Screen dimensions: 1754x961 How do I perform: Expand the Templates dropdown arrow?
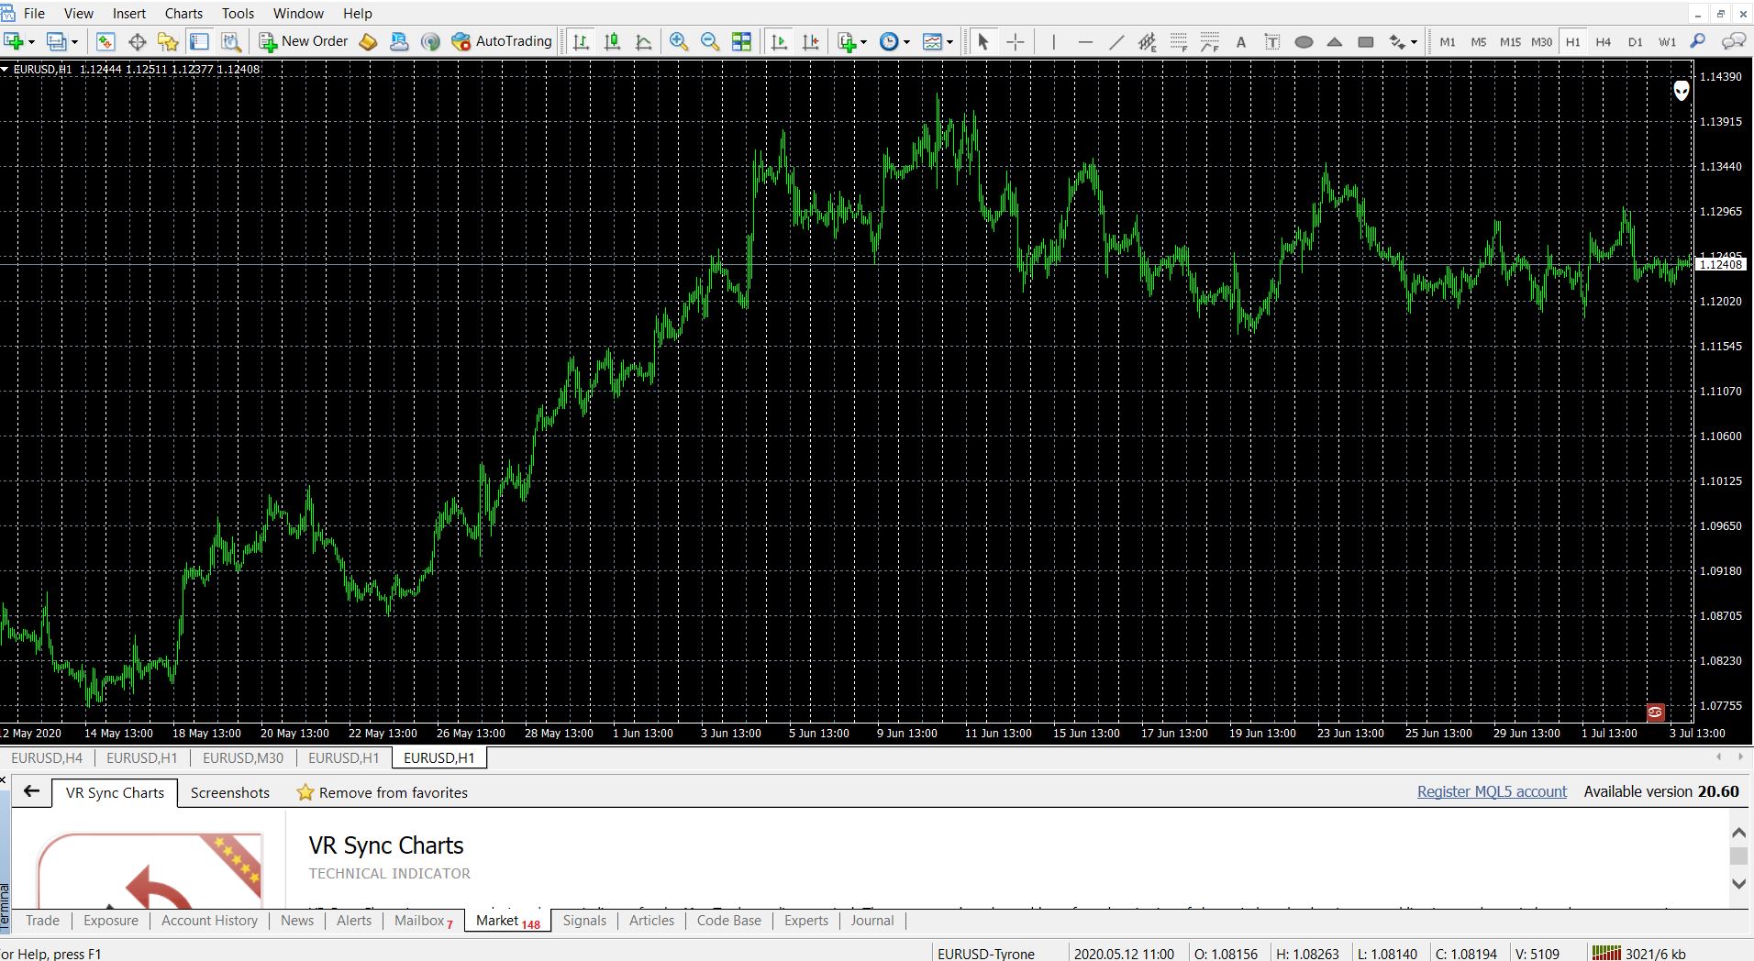[x=949, y=42]
